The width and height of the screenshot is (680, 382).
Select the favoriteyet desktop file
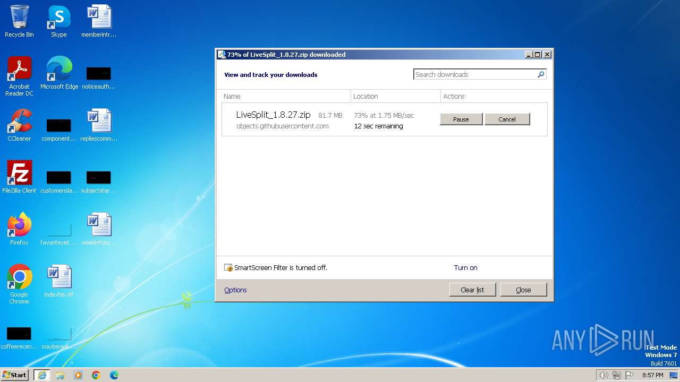pos(59,233)
